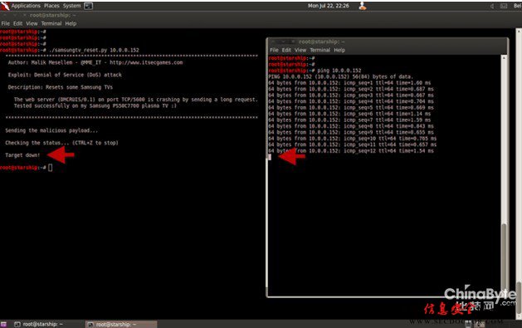The width and height of the screenshot is (522, 328).
Task: Click the user figure icon beside the clock
Action: [362, 6]
